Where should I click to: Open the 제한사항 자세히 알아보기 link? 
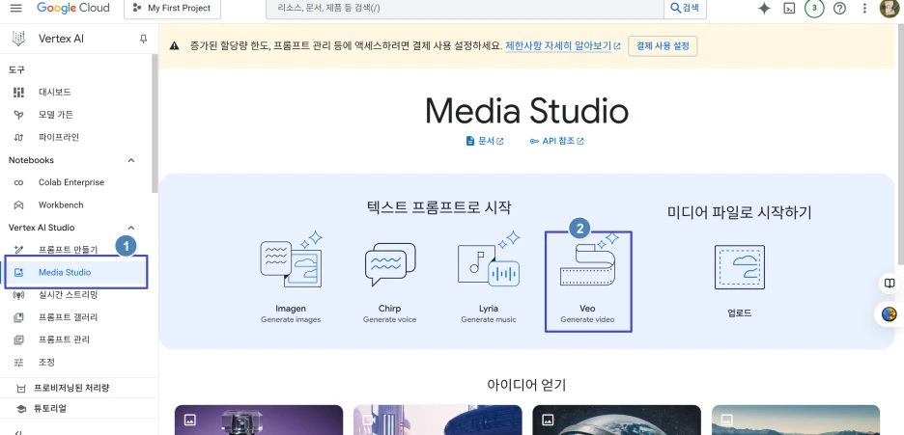tap(563, 46)
